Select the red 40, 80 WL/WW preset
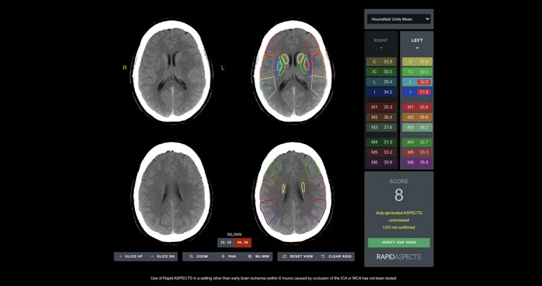542x286 pixels. 243,243
